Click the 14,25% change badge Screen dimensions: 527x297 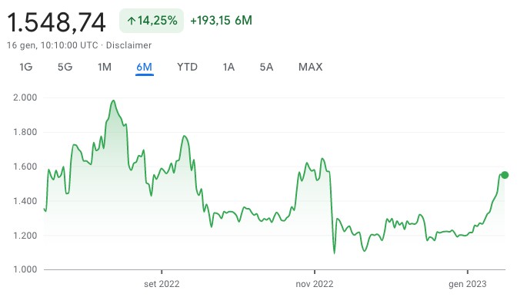point(152,21)
